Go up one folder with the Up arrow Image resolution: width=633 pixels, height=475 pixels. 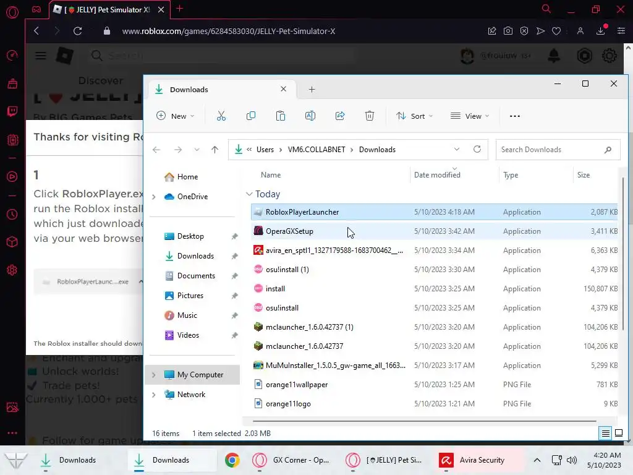[215, 150]
